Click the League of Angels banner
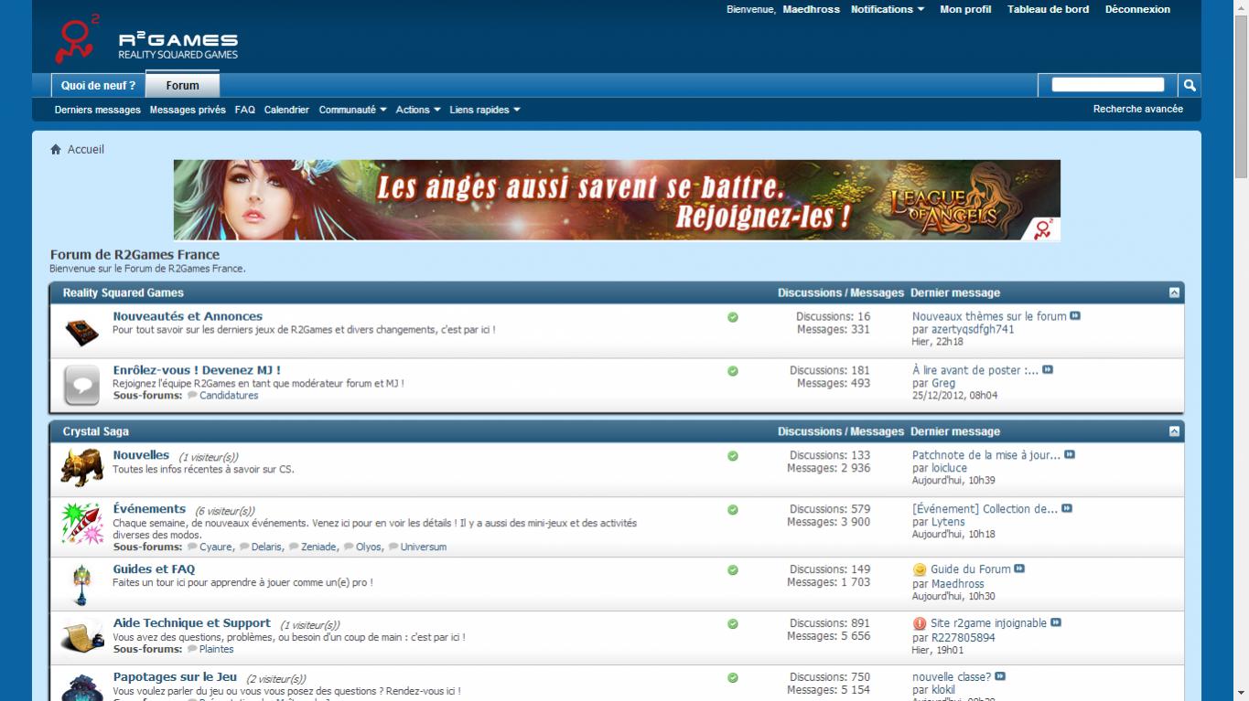 [x=617, y=200]
